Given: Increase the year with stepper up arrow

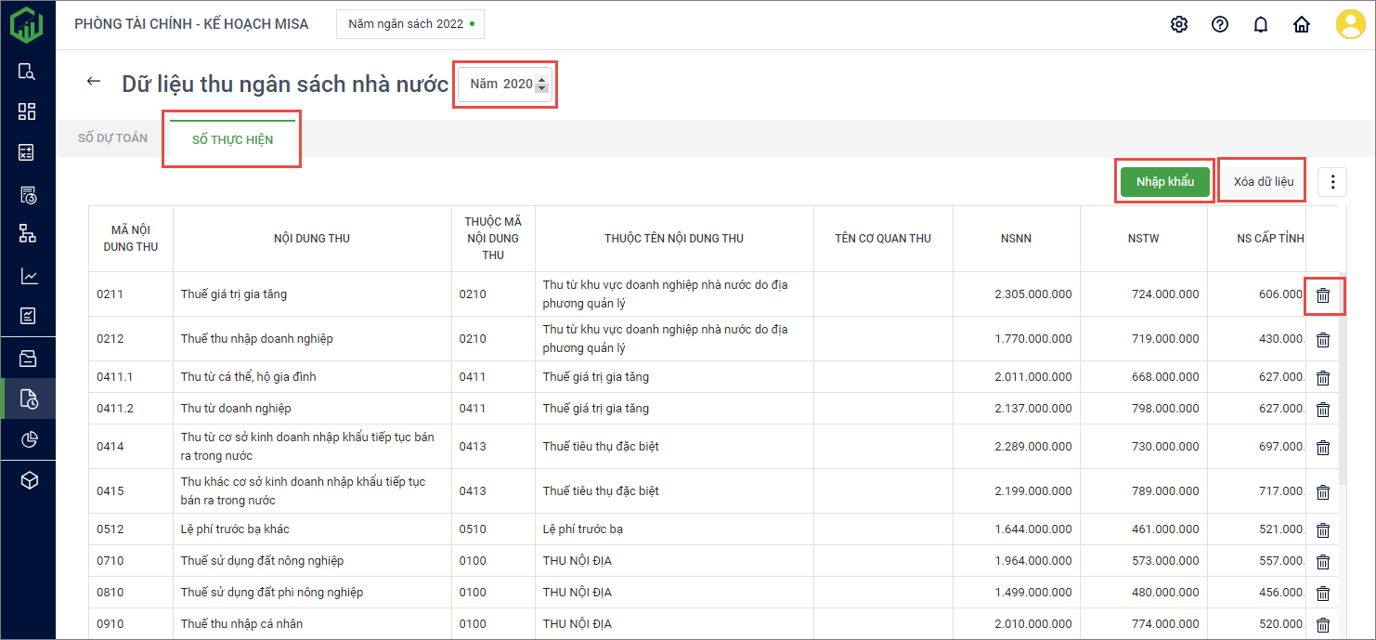Looking at the screenshot, I should pyautogui.click(x=542, y=79).
